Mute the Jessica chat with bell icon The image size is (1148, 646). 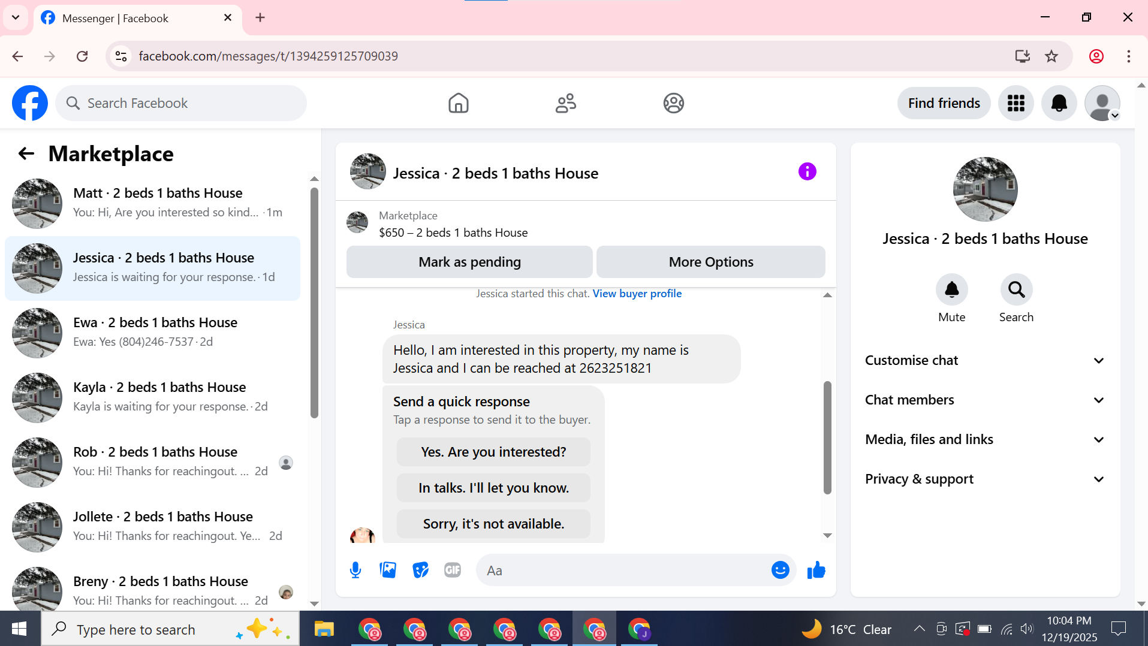click(952, 290)
